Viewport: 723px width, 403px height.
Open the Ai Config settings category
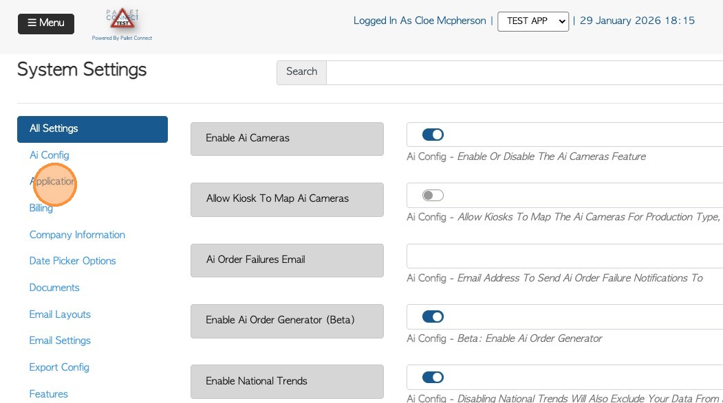[x=49, y=155]
